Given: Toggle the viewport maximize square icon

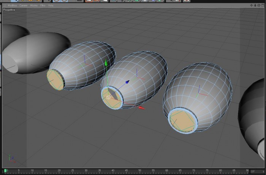Looking at the screenshot, I should pos(263,5).
